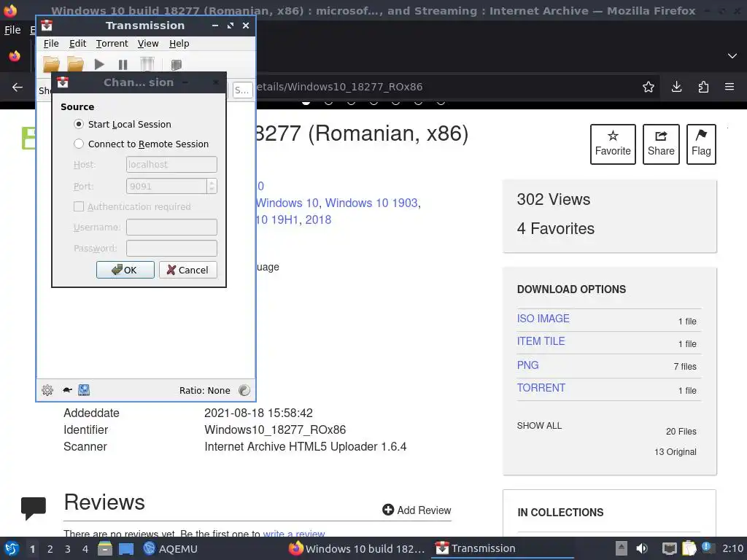Open Transmission's View menu

(148, 43)
